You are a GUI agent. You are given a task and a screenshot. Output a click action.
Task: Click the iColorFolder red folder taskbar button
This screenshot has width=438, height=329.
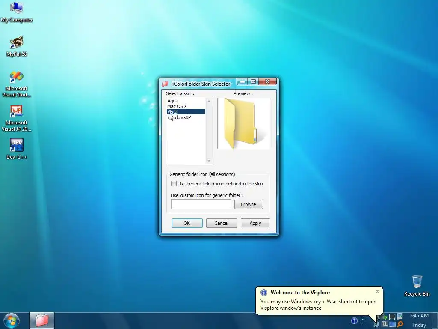click(x=42, y=320)
